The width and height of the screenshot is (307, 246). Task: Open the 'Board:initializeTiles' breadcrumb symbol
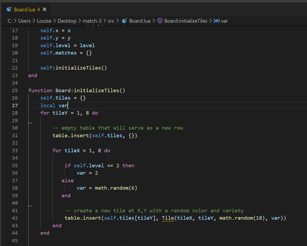pyautogui.click(x=186, y=21)
